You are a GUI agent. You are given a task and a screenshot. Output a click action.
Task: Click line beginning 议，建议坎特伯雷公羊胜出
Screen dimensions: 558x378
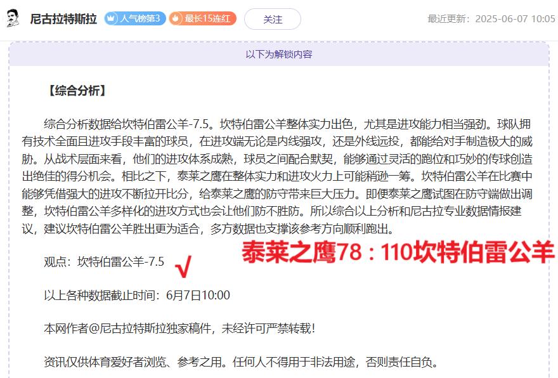click(x=208, y=228)
